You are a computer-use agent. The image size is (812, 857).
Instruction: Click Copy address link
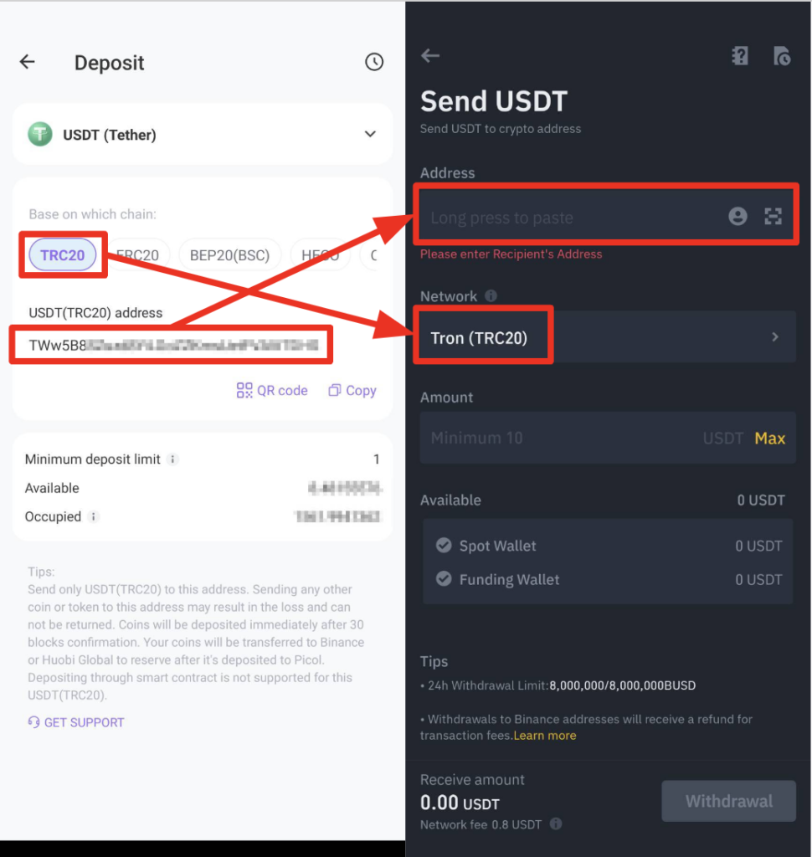pyautogui.click(x=352, y=390)
